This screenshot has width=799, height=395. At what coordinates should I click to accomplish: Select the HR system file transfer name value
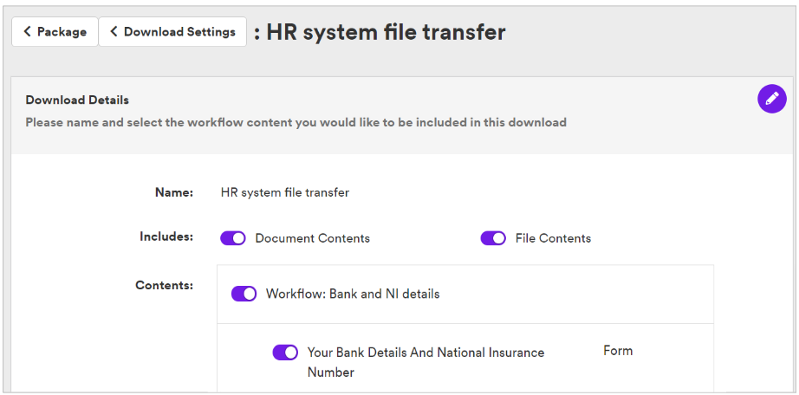285,192
